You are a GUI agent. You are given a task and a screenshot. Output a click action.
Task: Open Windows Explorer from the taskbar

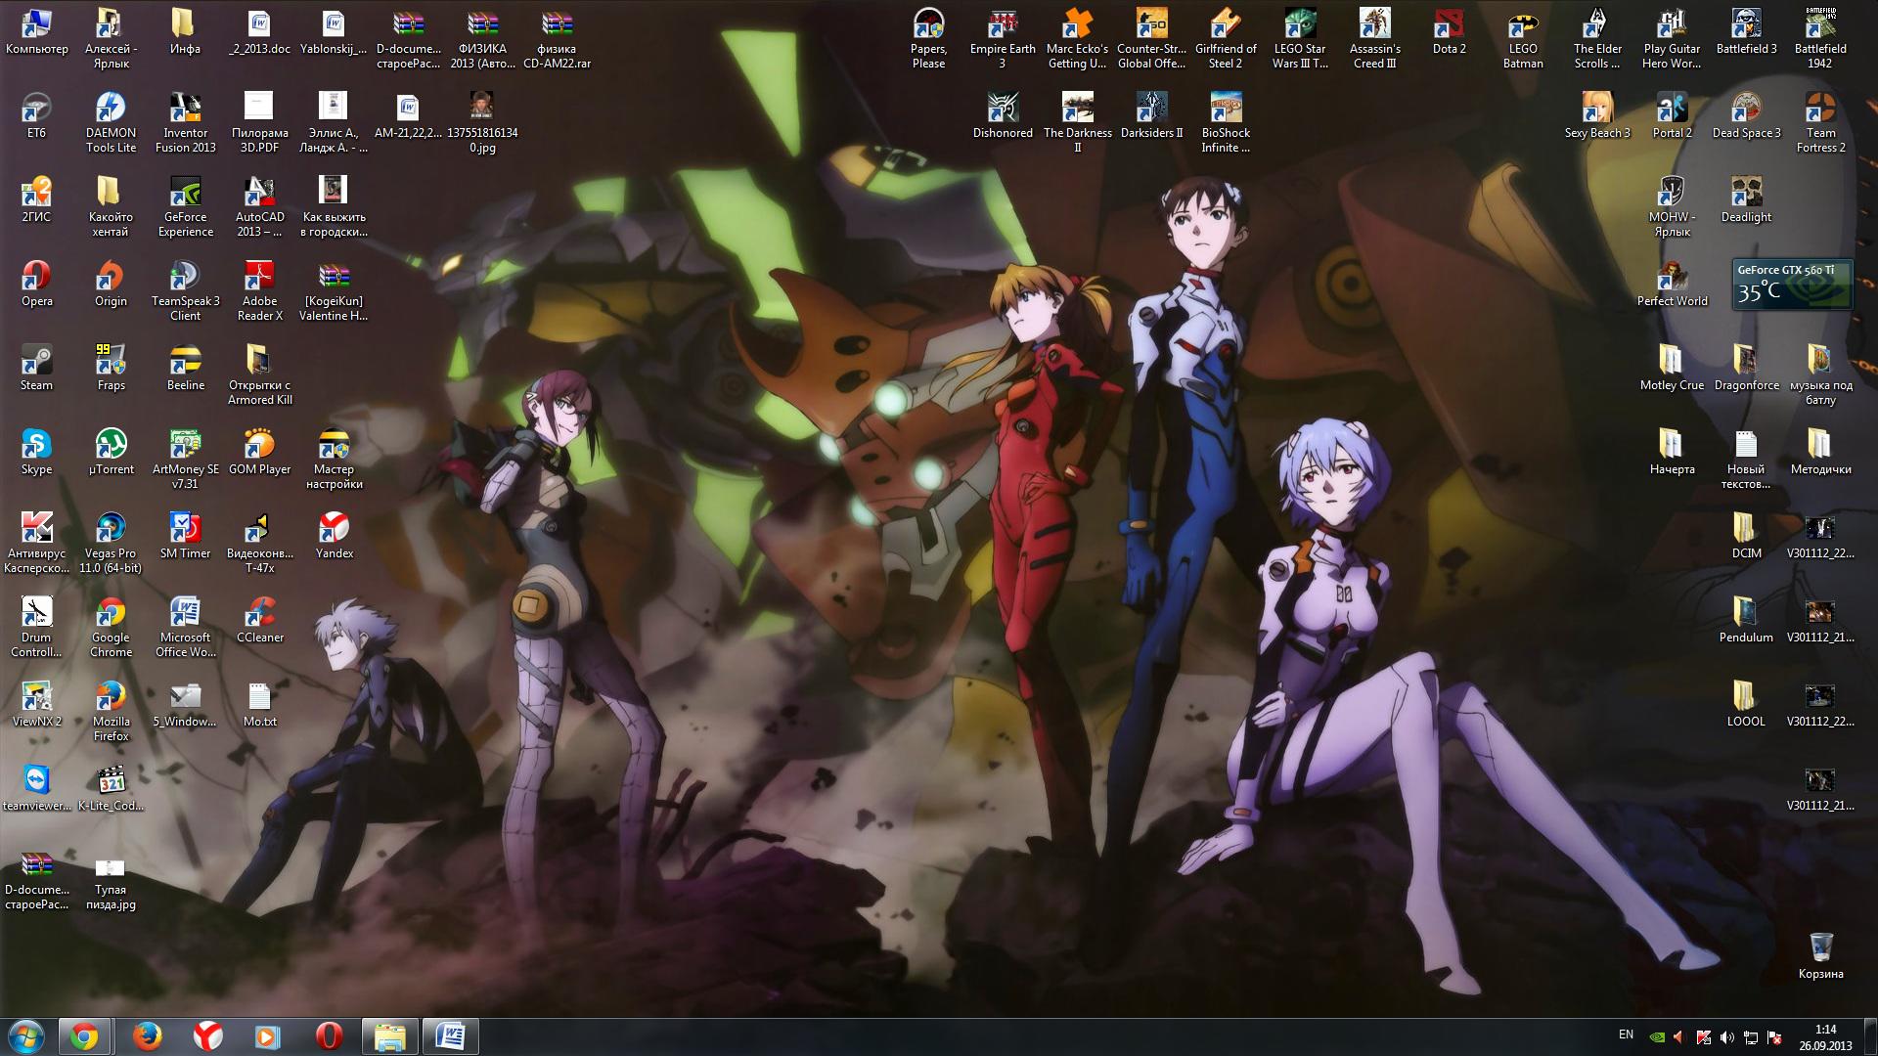(x=390, y=1036)
